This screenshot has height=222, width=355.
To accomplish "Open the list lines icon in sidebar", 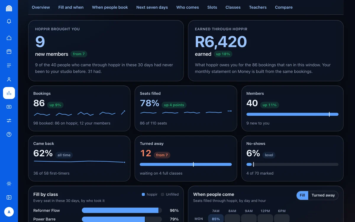I will [9, 65].
